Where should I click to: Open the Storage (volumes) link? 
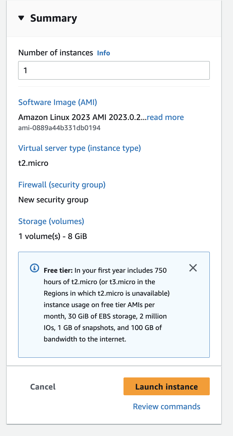point(51,221)
